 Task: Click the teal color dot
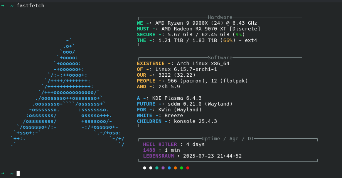[x=157, y=168]
